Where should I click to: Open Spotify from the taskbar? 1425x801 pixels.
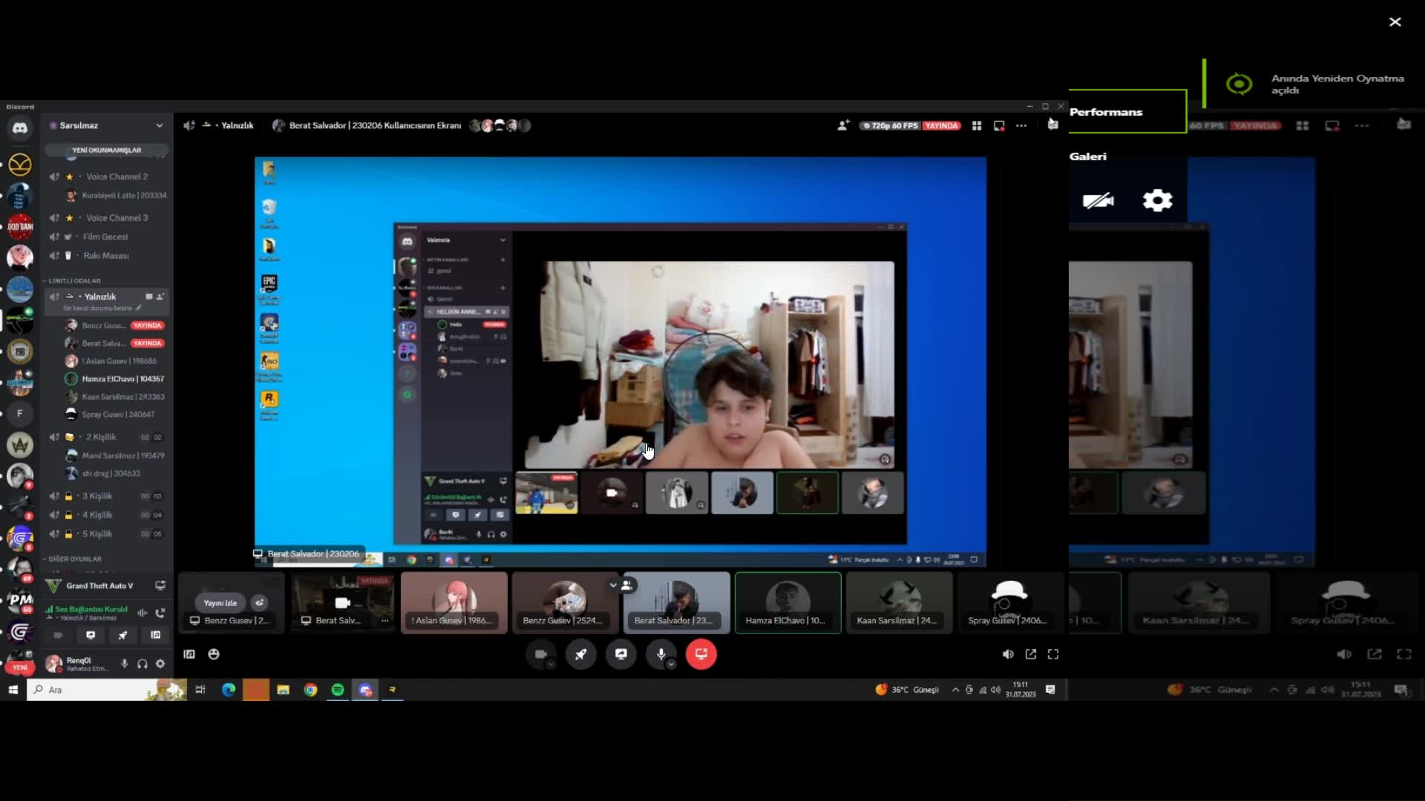click(338, 690)
